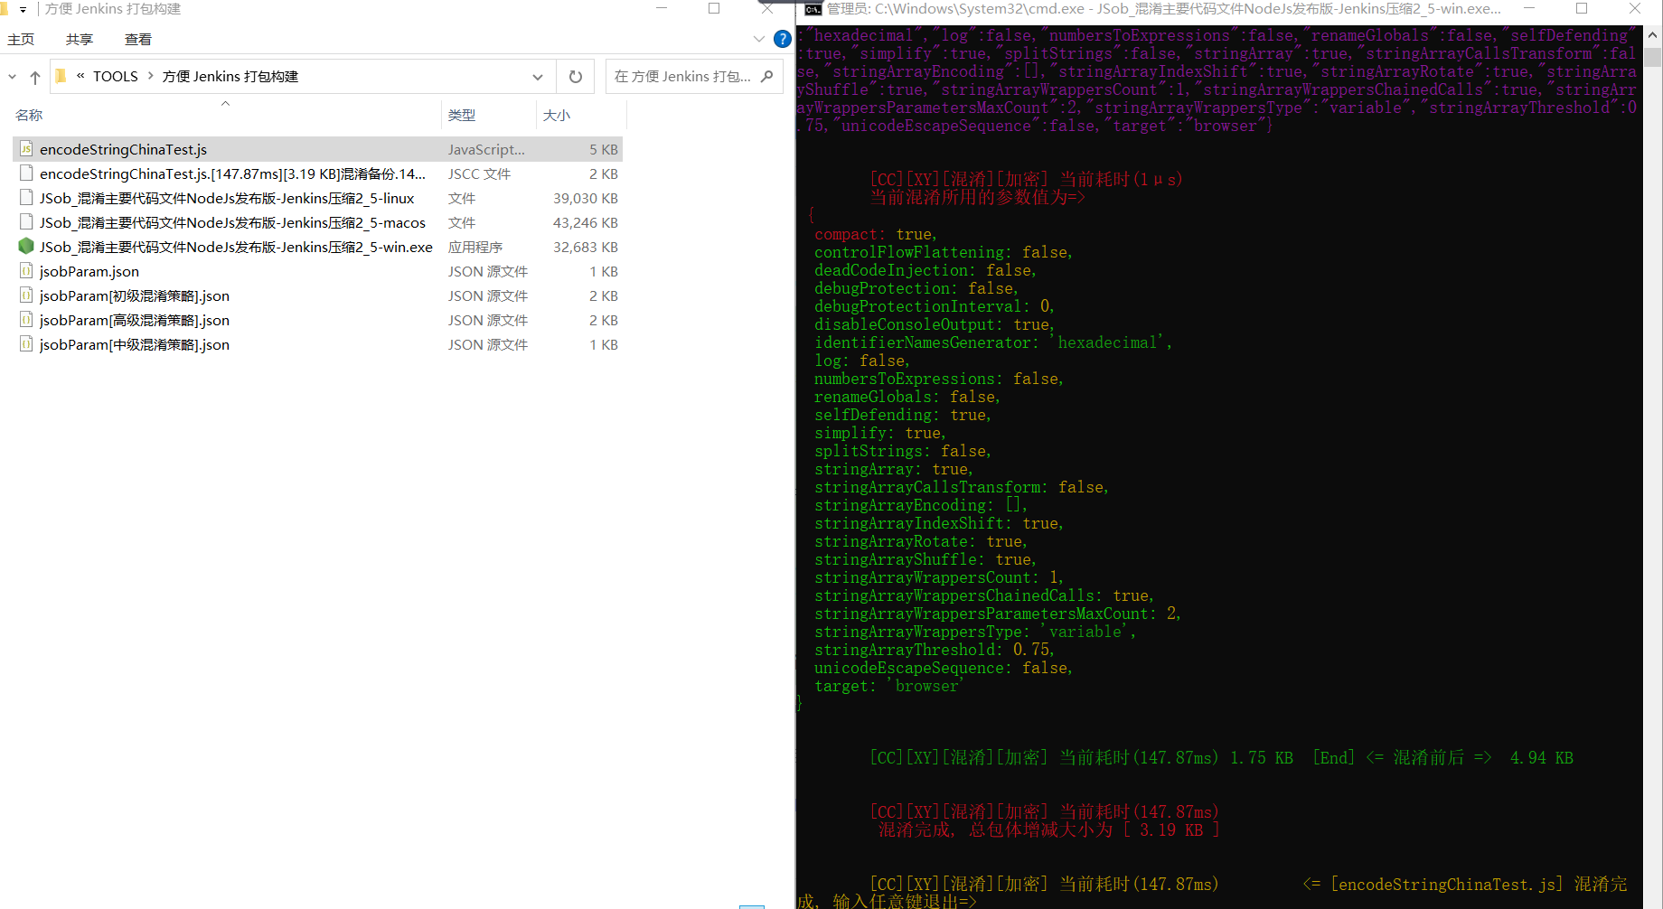The image size is (1663, 909).
Task: Close the cmd.exe window
Action: pyautogui.click(x=1635, y=9)
